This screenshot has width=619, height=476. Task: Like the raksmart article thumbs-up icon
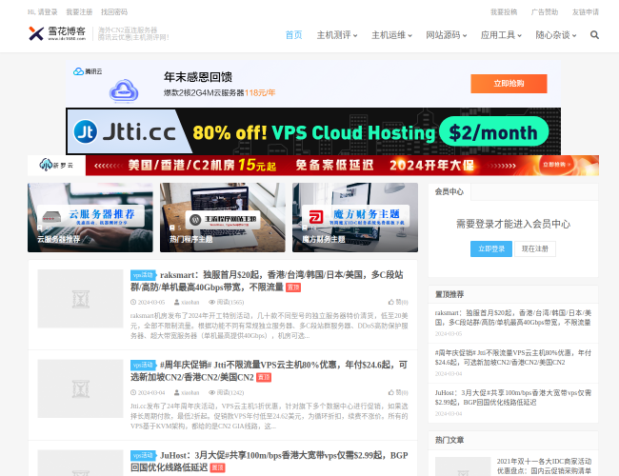point(390,302)
